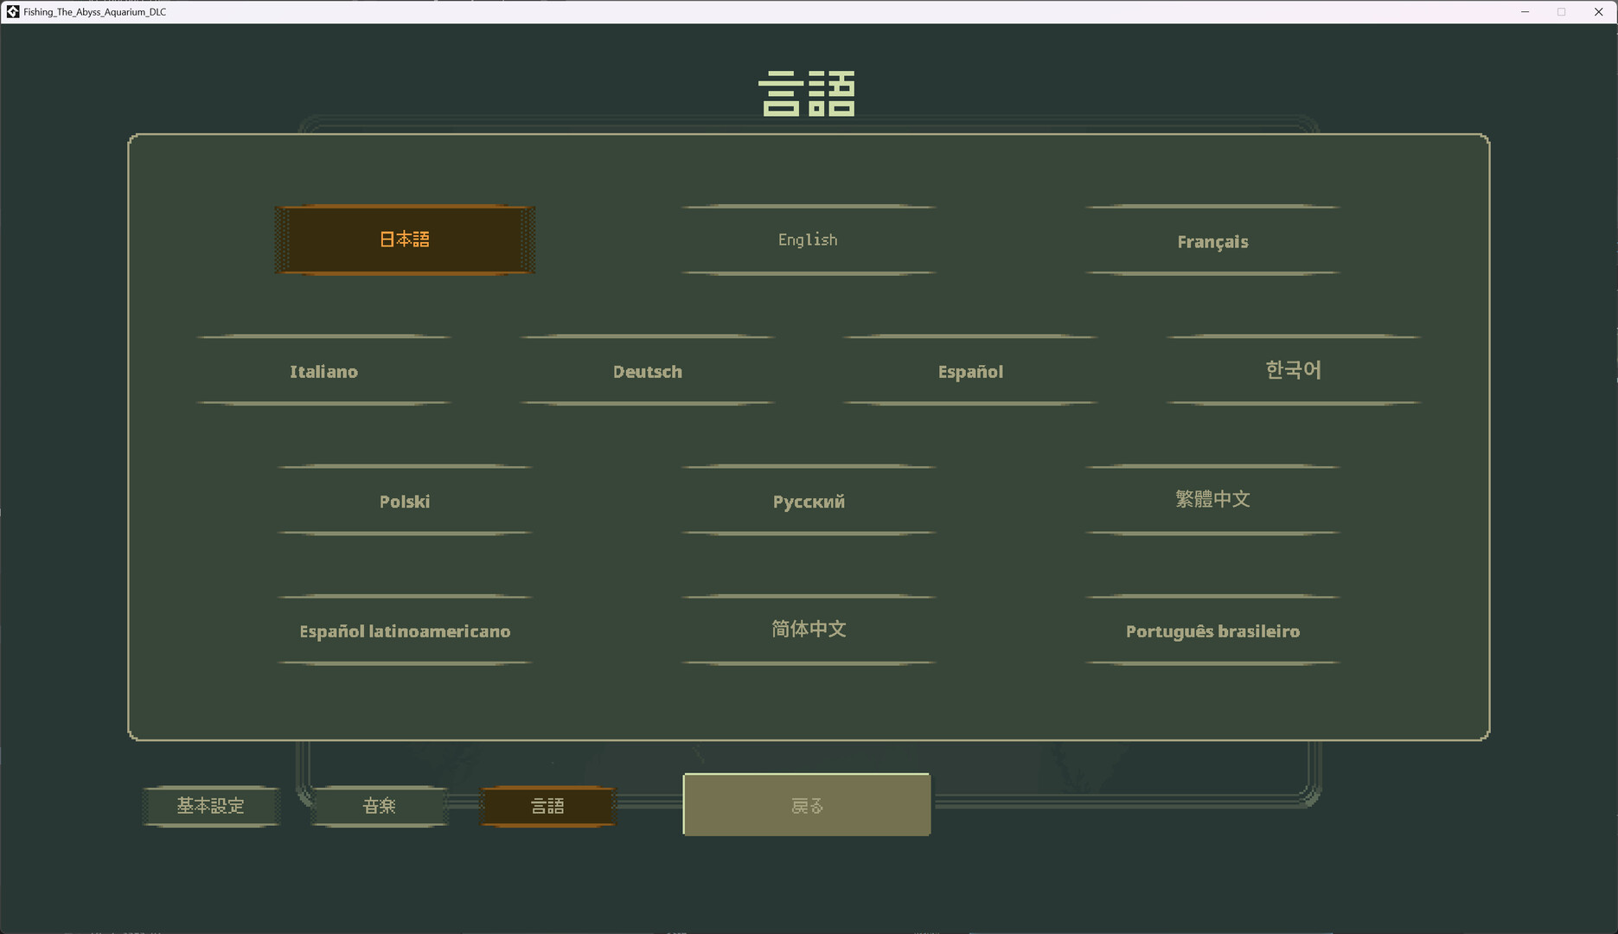
Task: Set language to Español
Action: point(970,371)
